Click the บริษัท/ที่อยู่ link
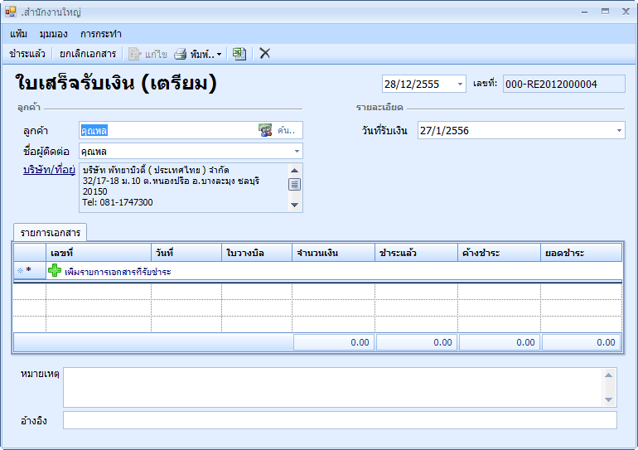The width and height of the screenshot is (638, 450). 50,170
